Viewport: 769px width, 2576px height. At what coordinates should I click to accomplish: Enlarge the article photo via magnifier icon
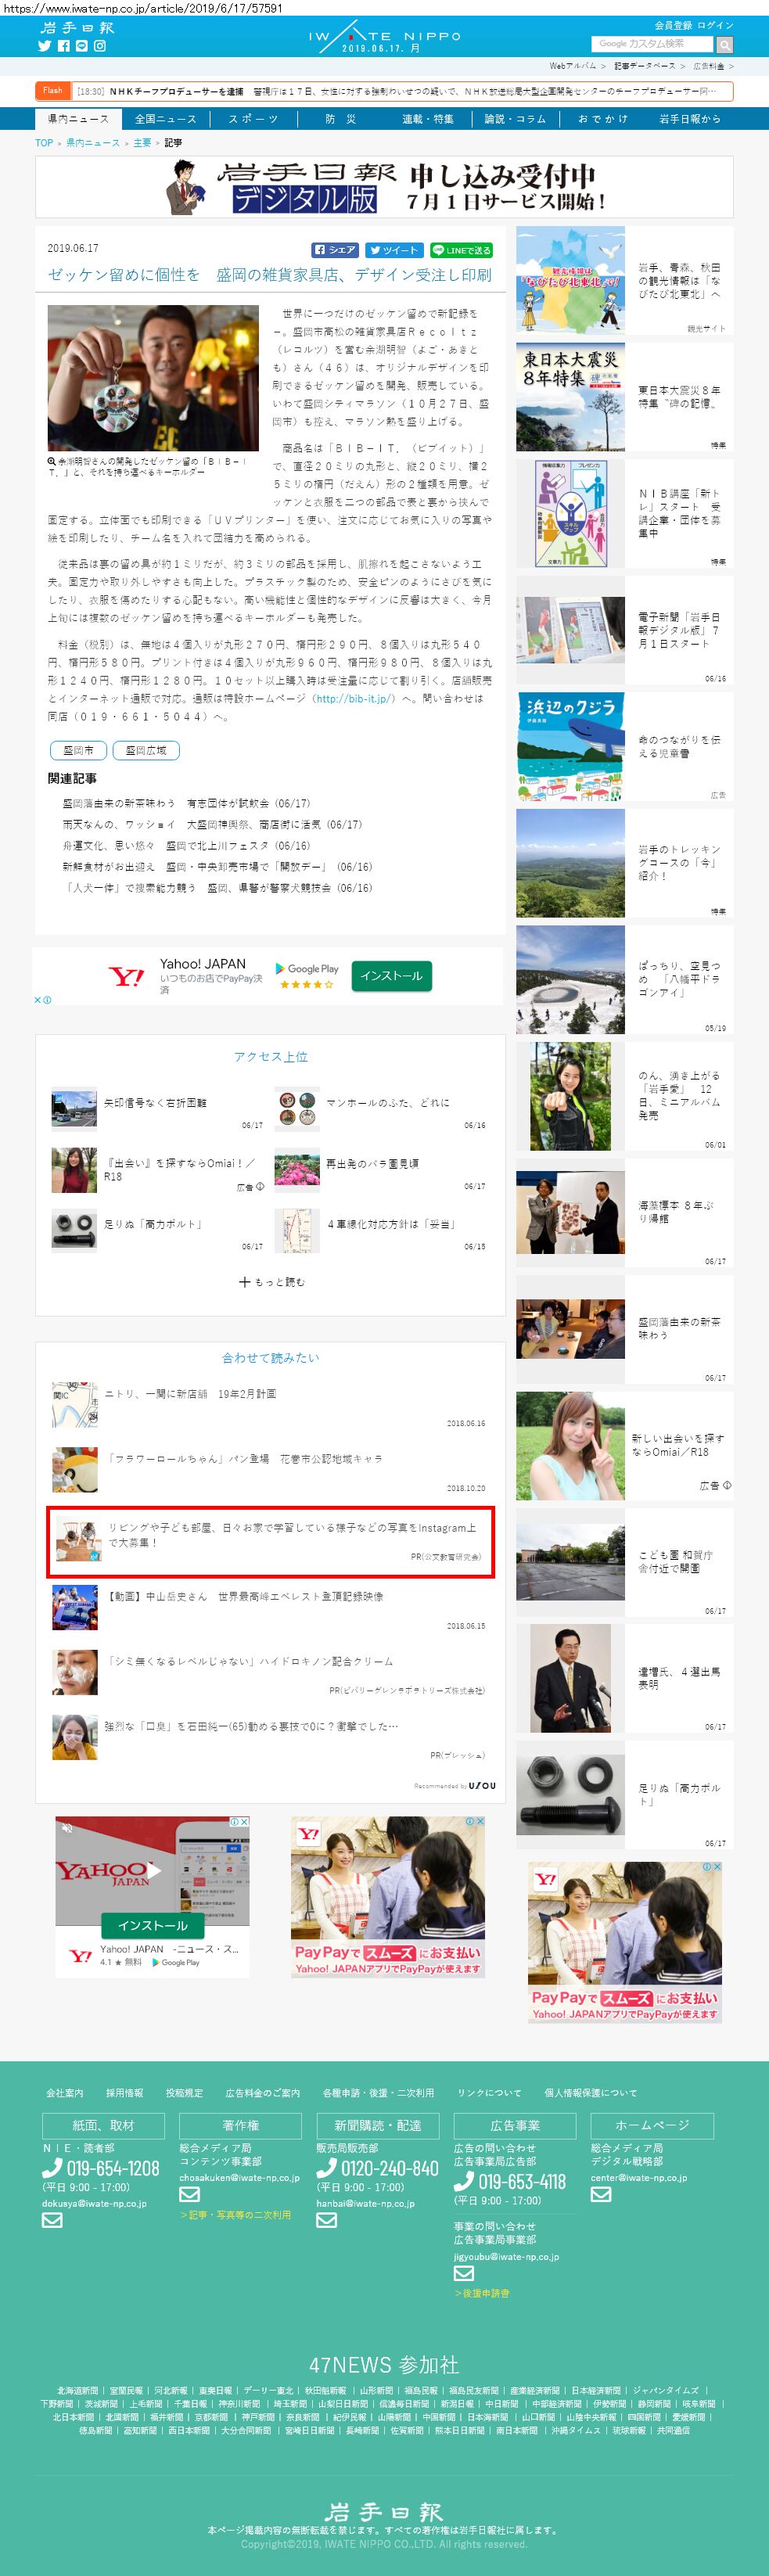[x=52, y=462]
